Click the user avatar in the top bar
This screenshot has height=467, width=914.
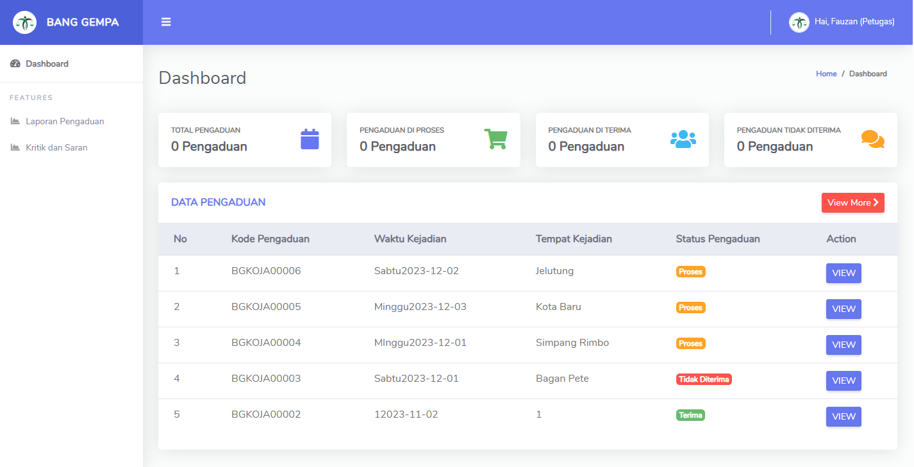tap(799, 22)
